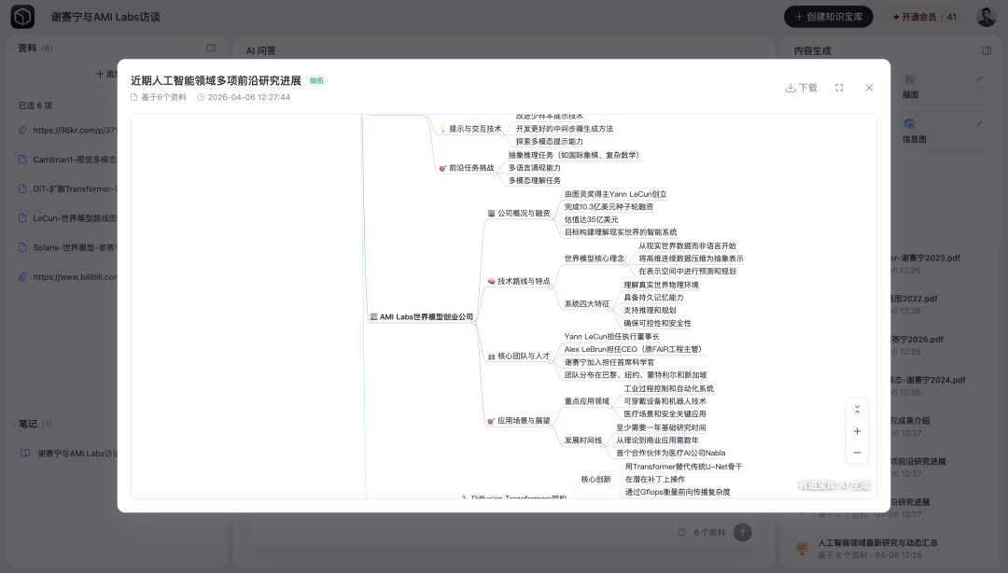Toggle the 资料 panel sidebar icon

point(211,49)
